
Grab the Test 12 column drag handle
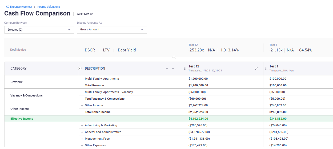pyautogui.click(x=185, y=69)
